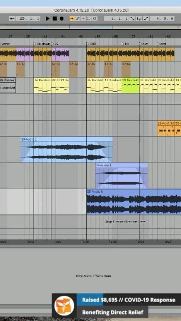Jump to the verse locator
The height and width of the screenshot is (321, 181).
[x=5, y=44]
